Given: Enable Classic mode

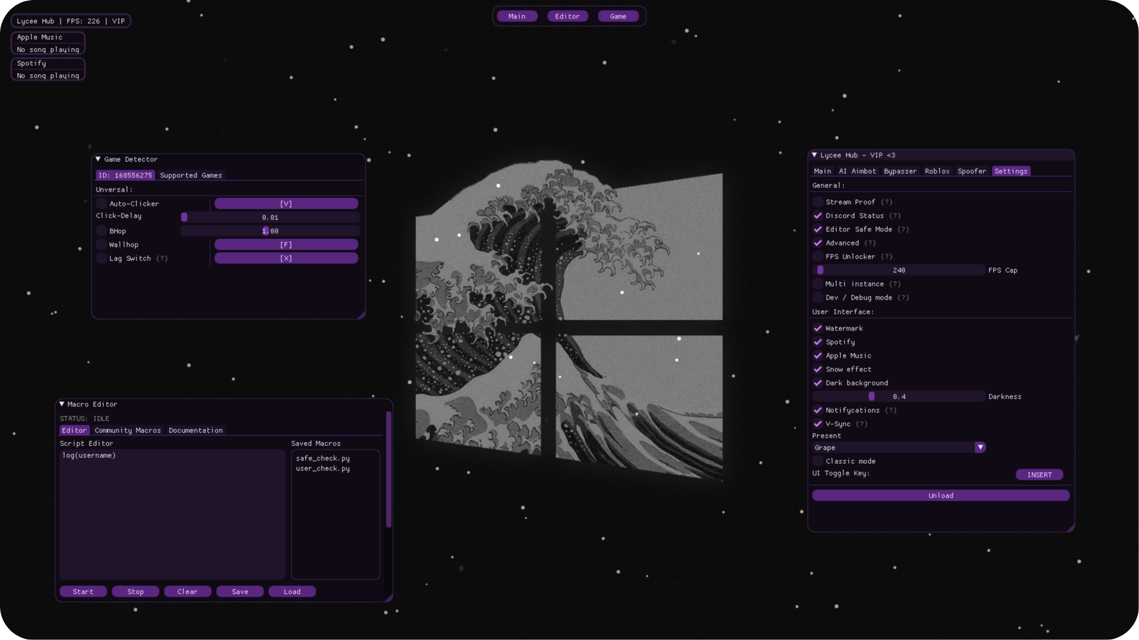Looking at the screenshot, I should pyautogui.click(x=818, y=461).
